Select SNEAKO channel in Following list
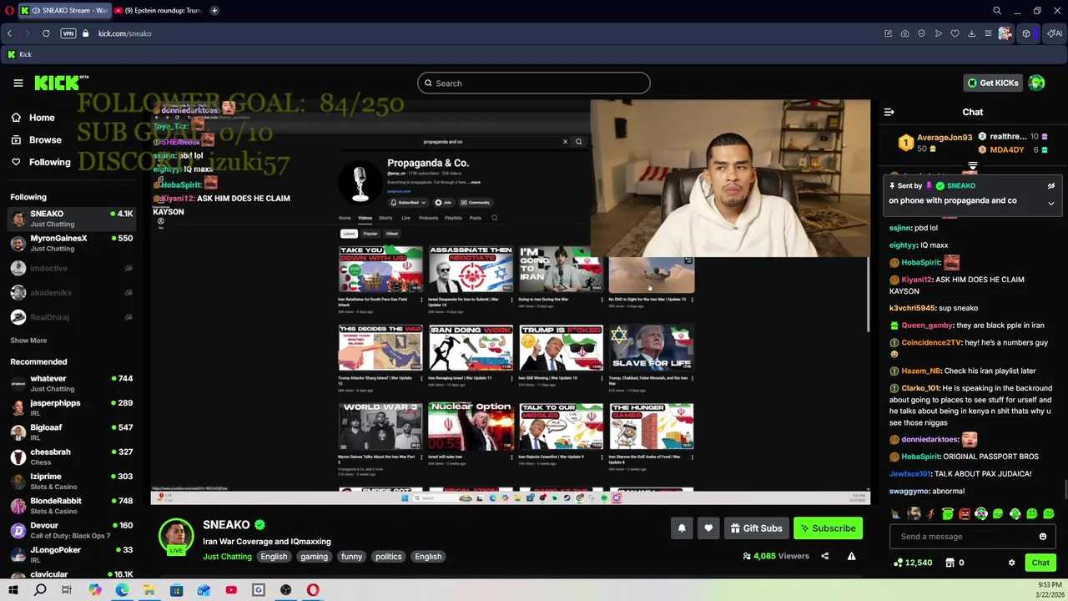 click(72, 219)
